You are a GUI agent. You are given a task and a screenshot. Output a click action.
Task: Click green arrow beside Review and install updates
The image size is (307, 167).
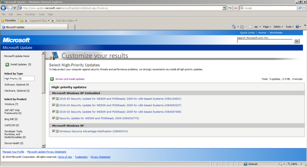[52, 79]
